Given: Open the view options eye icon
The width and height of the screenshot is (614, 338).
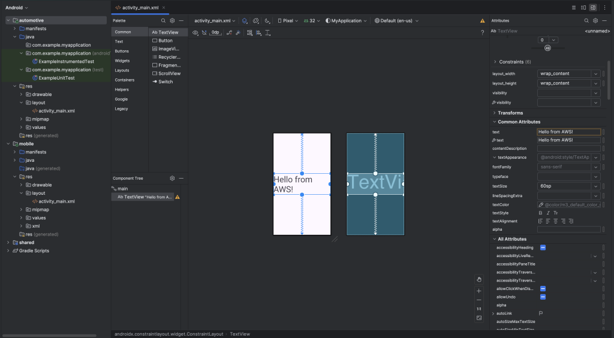Looking at the screenshot, I should pyautogui.click(x=196, y=32).
